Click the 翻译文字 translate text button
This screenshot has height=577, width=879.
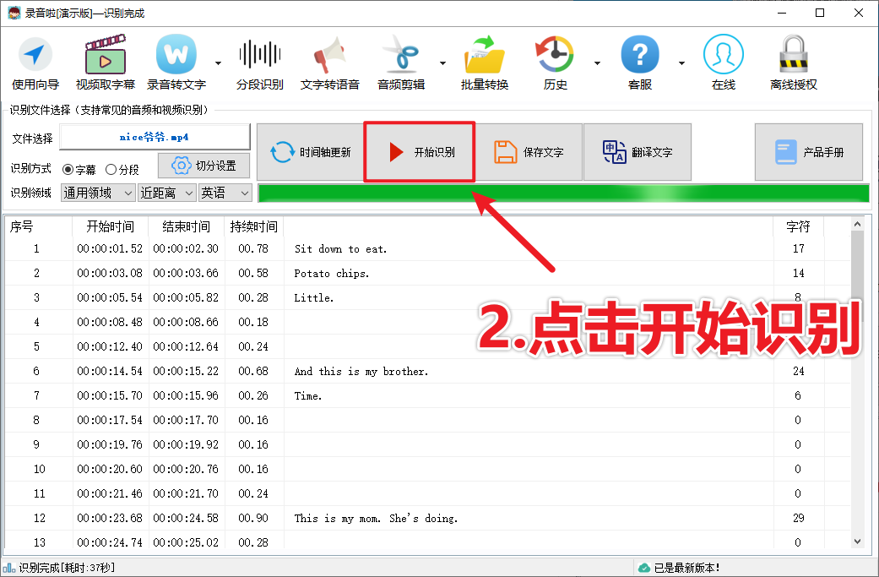point(638,152)
